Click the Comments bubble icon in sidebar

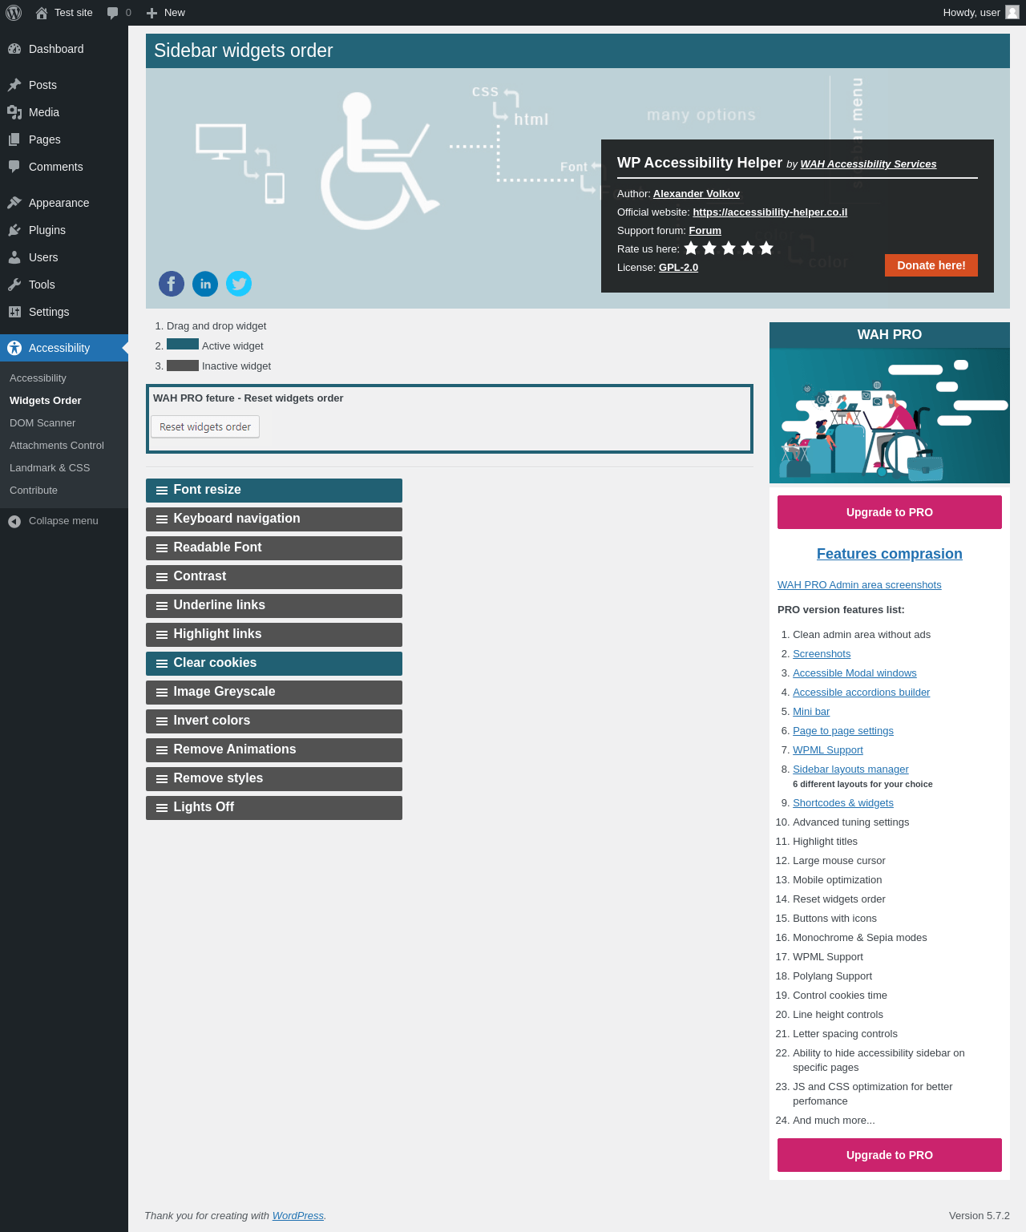click(14, 167)
